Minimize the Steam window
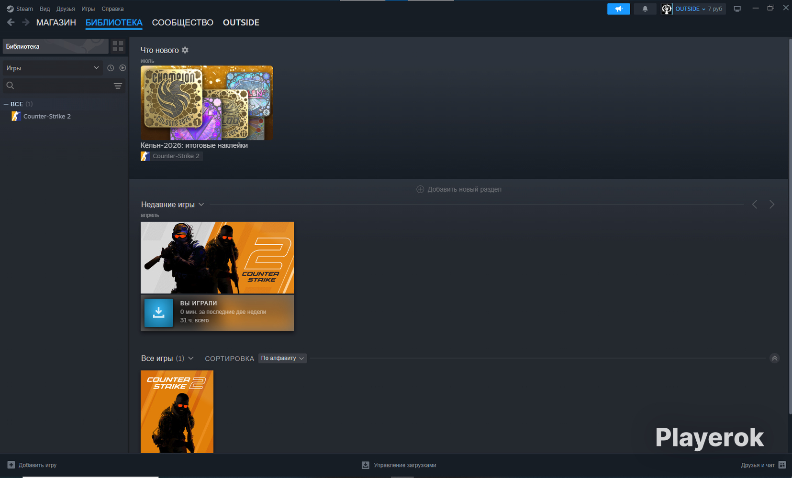 756,8
